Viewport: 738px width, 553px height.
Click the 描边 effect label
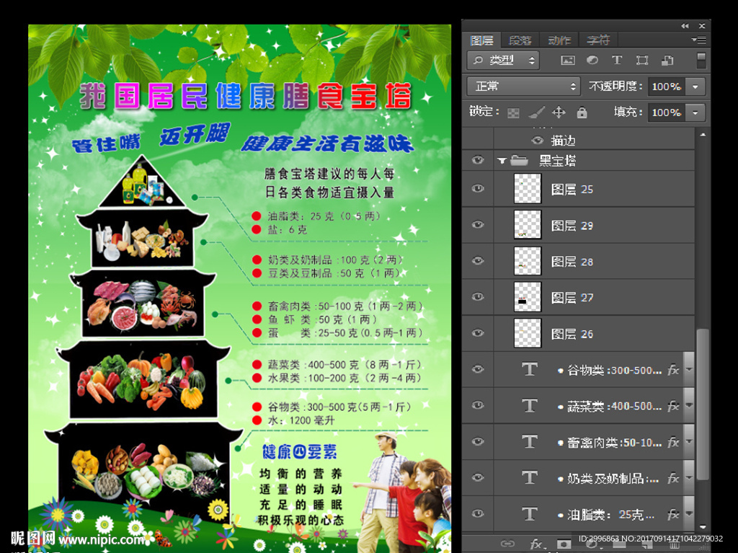pyautogui.click(x=563, y=141)
